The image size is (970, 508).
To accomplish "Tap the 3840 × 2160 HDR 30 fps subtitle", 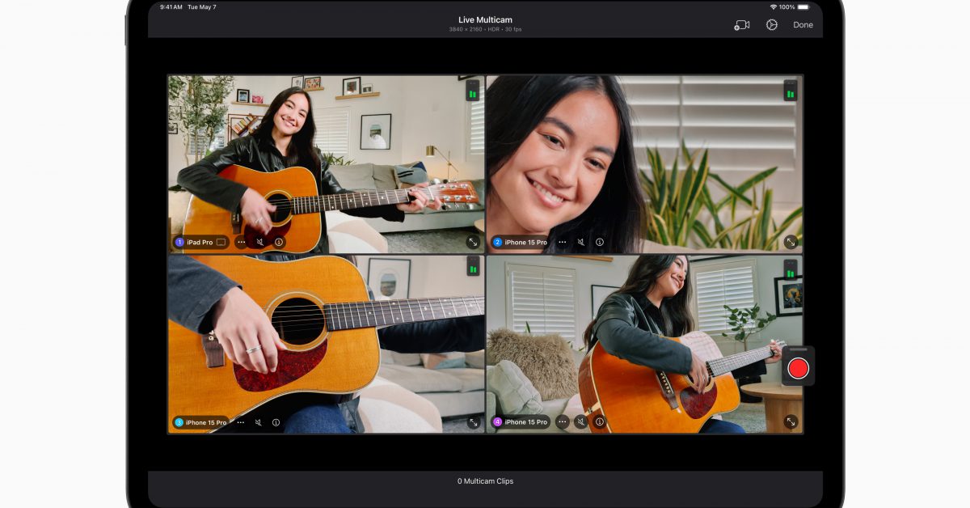I will pyautogui.click(x=485, y=30).
